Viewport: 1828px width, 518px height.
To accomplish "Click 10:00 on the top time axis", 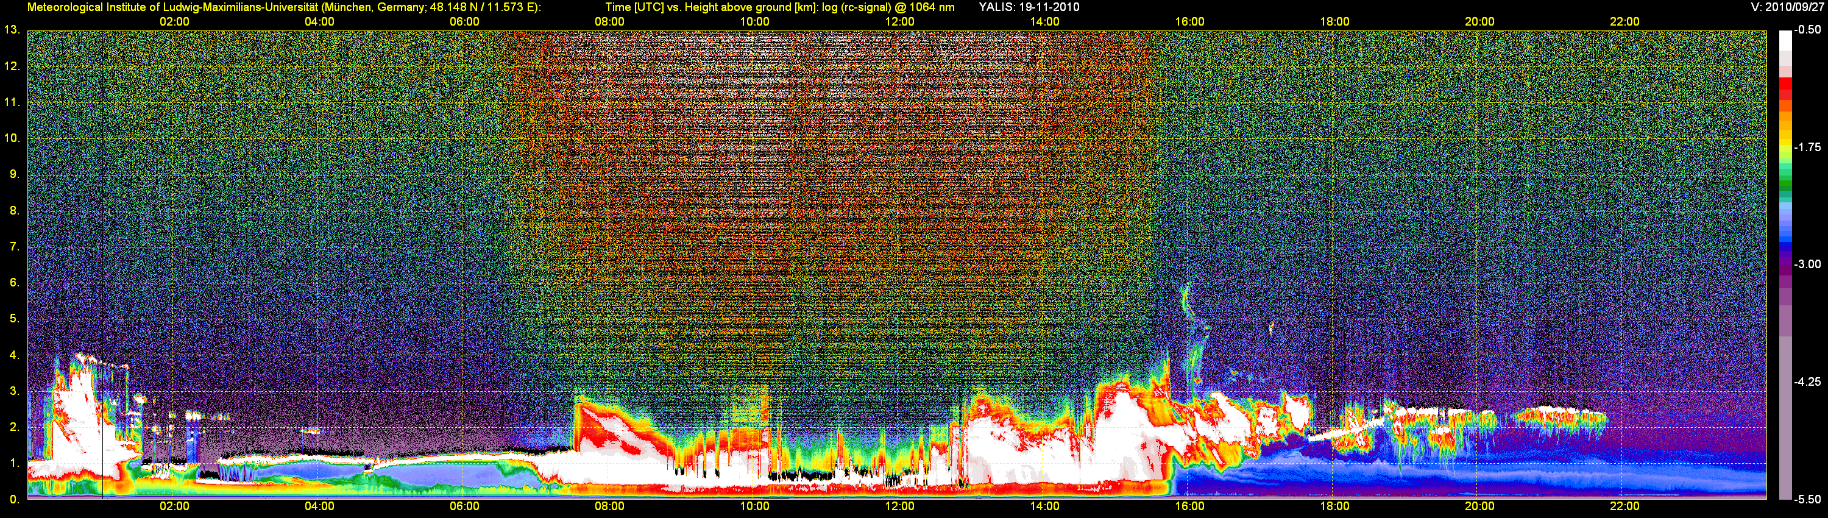I will pos(754,21).
